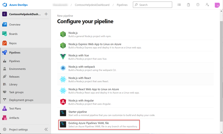Click the webpack cube icon

coord(63,68)
